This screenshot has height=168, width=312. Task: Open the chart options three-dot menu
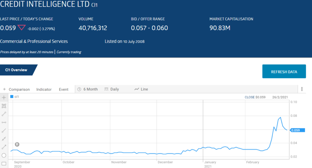pos(302,89)
